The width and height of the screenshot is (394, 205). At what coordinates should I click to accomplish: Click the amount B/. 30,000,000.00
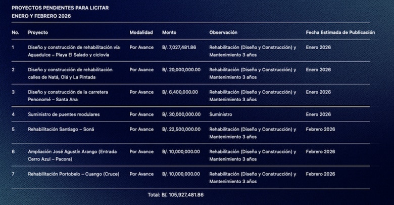click(x=181, y=114)
